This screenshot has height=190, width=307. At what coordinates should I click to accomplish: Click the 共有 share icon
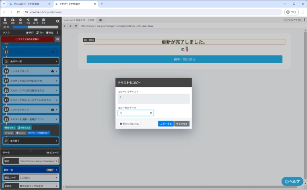(28, 21)
